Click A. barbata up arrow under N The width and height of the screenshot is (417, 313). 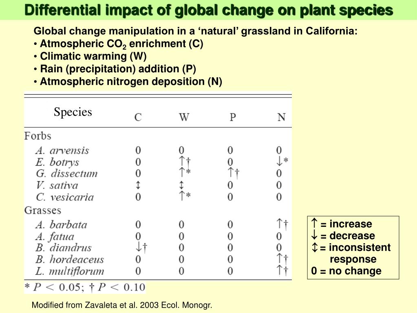[x=279, y=224]
